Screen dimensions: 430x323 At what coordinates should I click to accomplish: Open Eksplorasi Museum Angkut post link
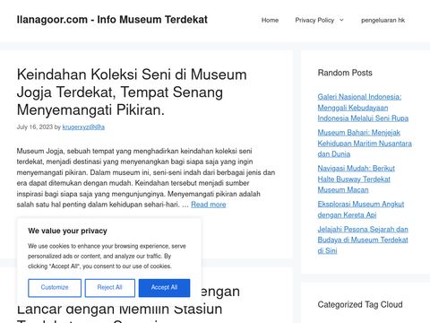361,210
